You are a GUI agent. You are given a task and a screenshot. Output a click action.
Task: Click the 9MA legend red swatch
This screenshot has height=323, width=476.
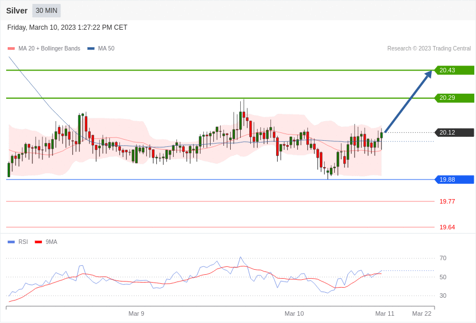[39, 242]
